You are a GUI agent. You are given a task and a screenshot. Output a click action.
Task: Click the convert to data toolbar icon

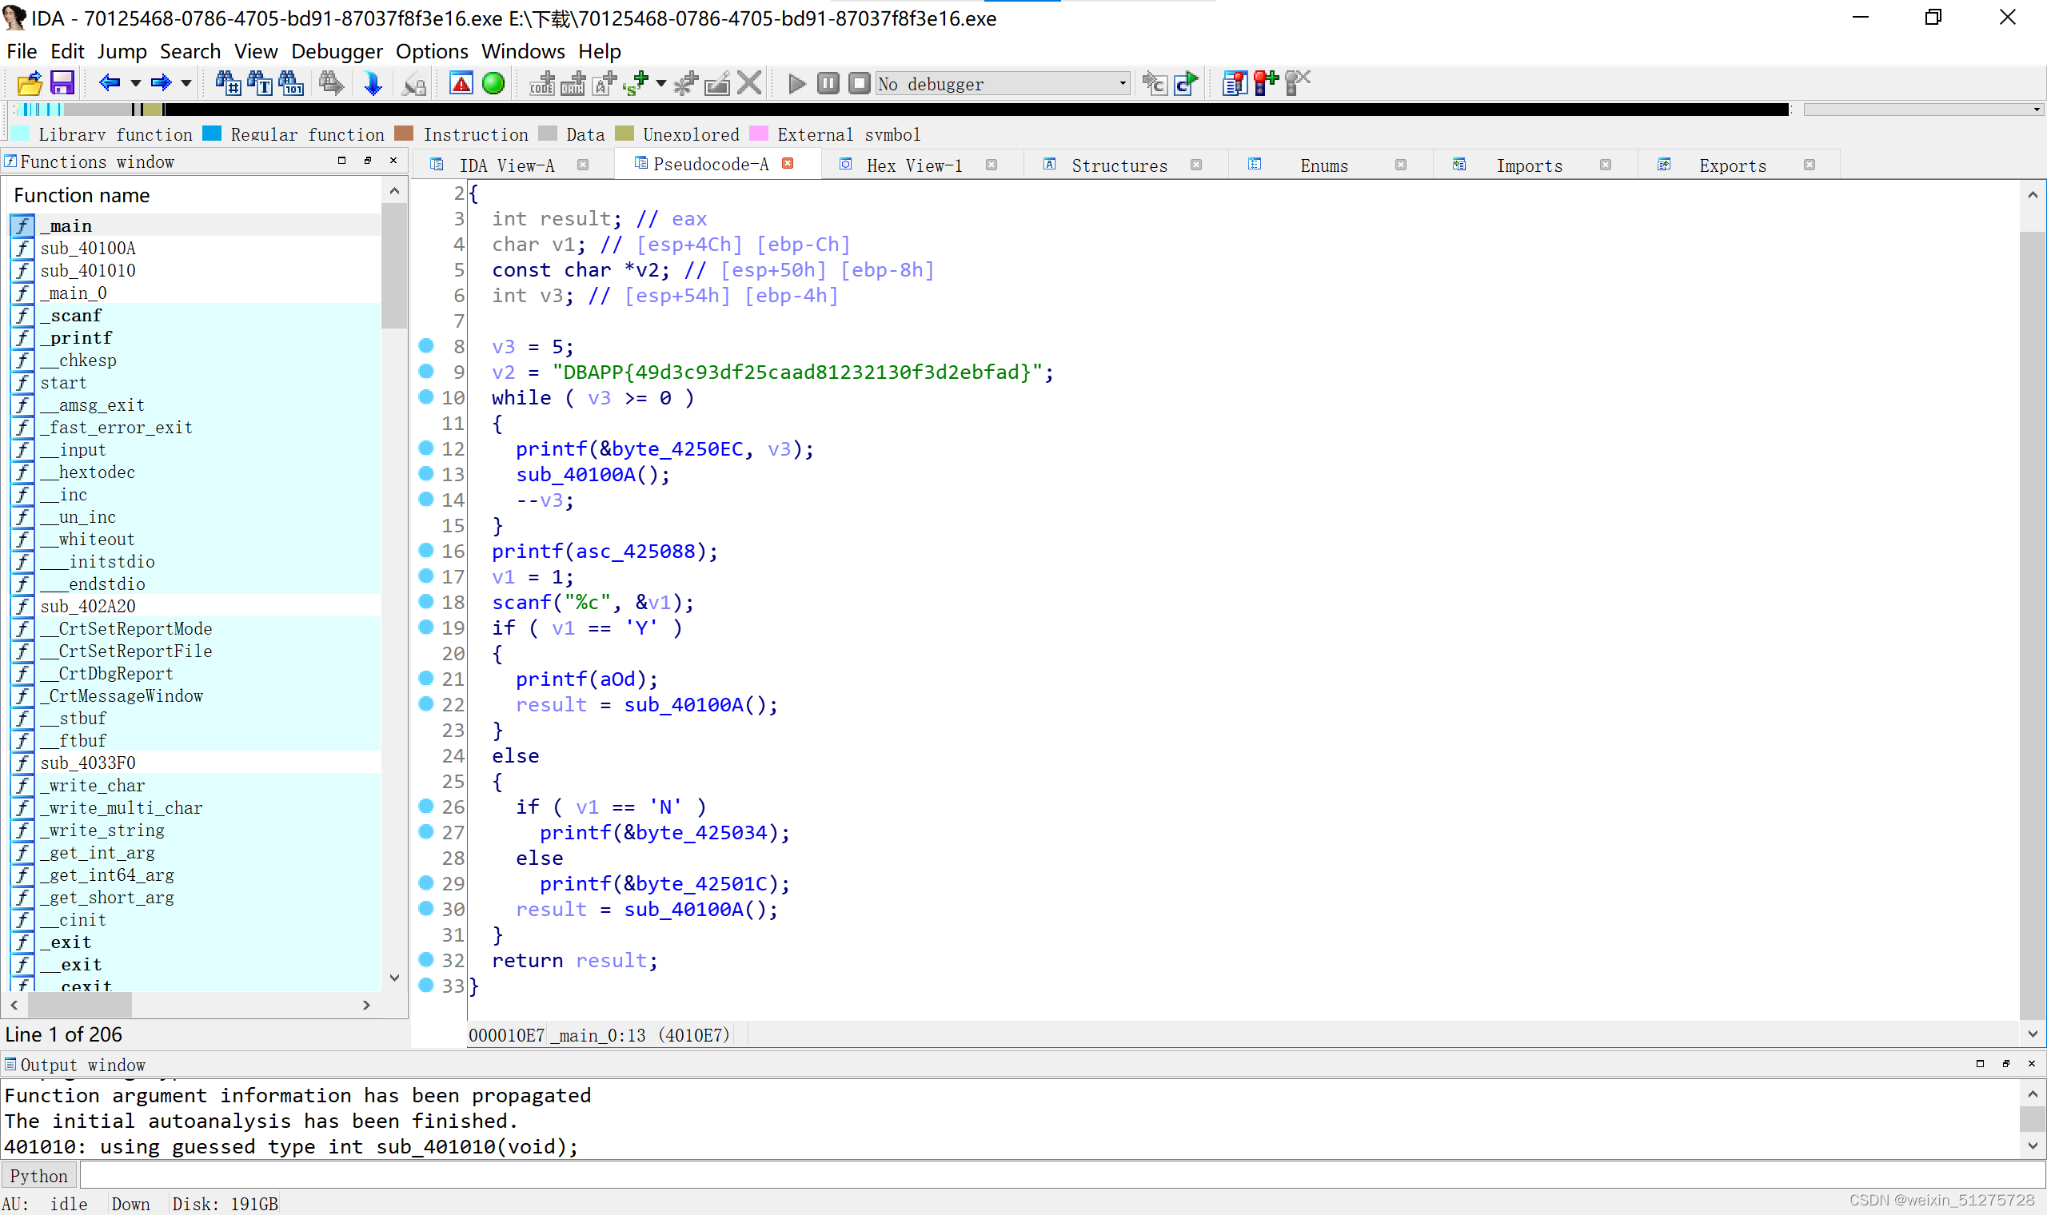coord(573,83)
